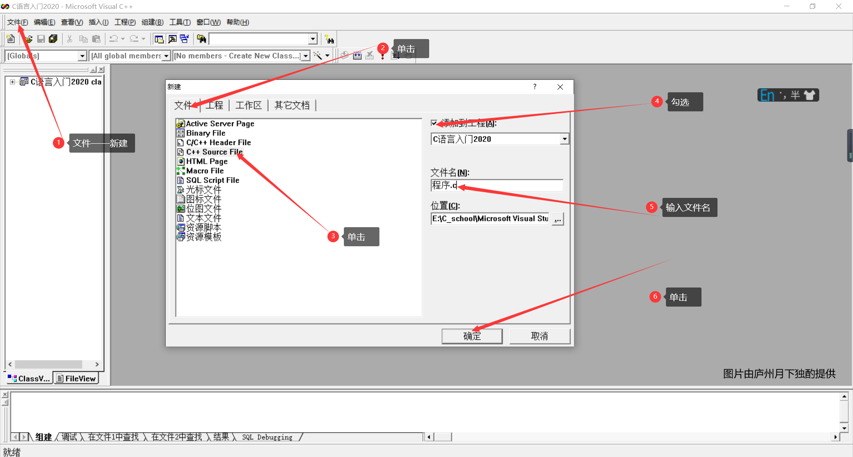
Task: Click the New Text File toolbar icon
Action: [11, 39]
